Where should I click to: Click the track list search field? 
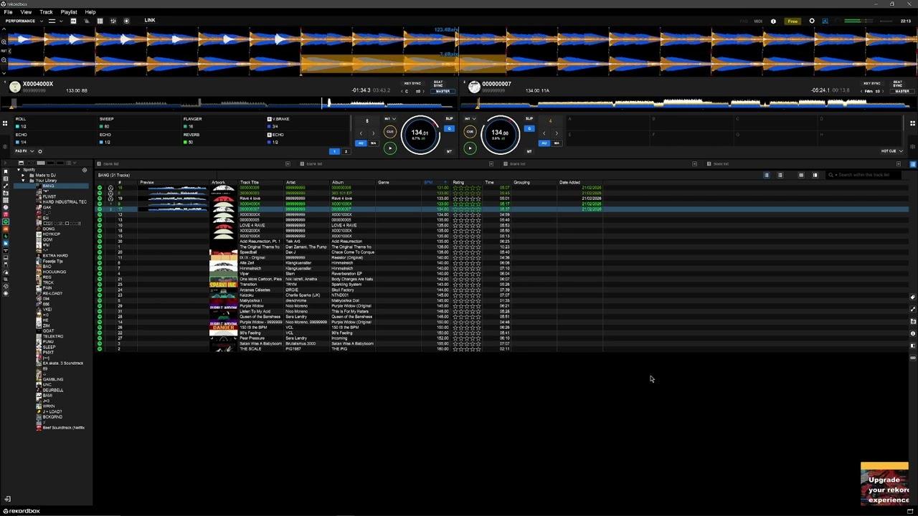[863, 175]
